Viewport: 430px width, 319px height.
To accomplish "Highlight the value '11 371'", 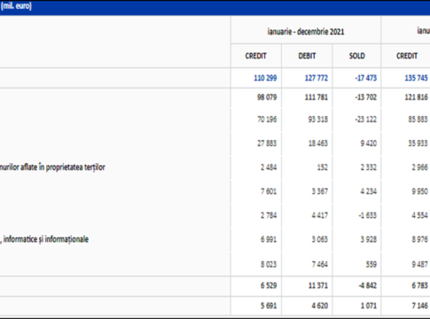I will pyautogui.click(x=318, y=285).
